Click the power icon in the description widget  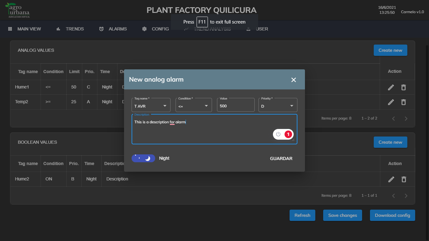point(278,134)
